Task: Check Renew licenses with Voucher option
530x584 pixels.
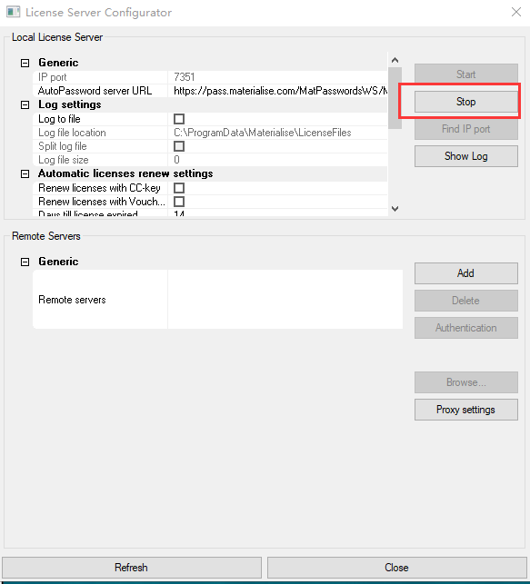Action: pyautogui.click(x=179, y=202)
